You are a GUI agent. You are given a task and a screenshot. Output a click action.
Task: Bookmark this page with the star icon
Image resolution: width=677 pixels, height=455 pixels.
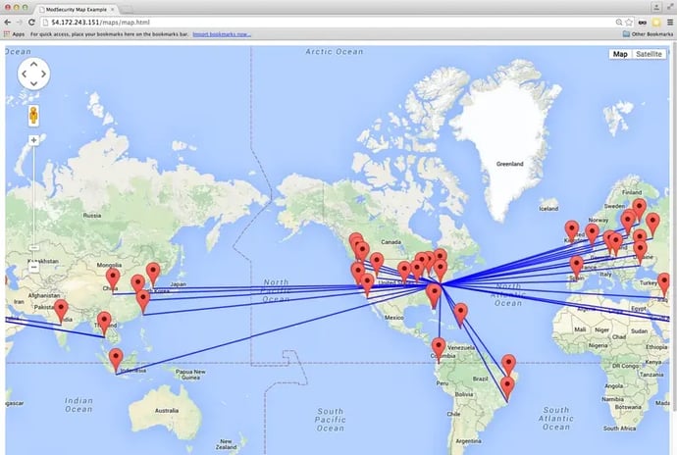pos(629,21)
